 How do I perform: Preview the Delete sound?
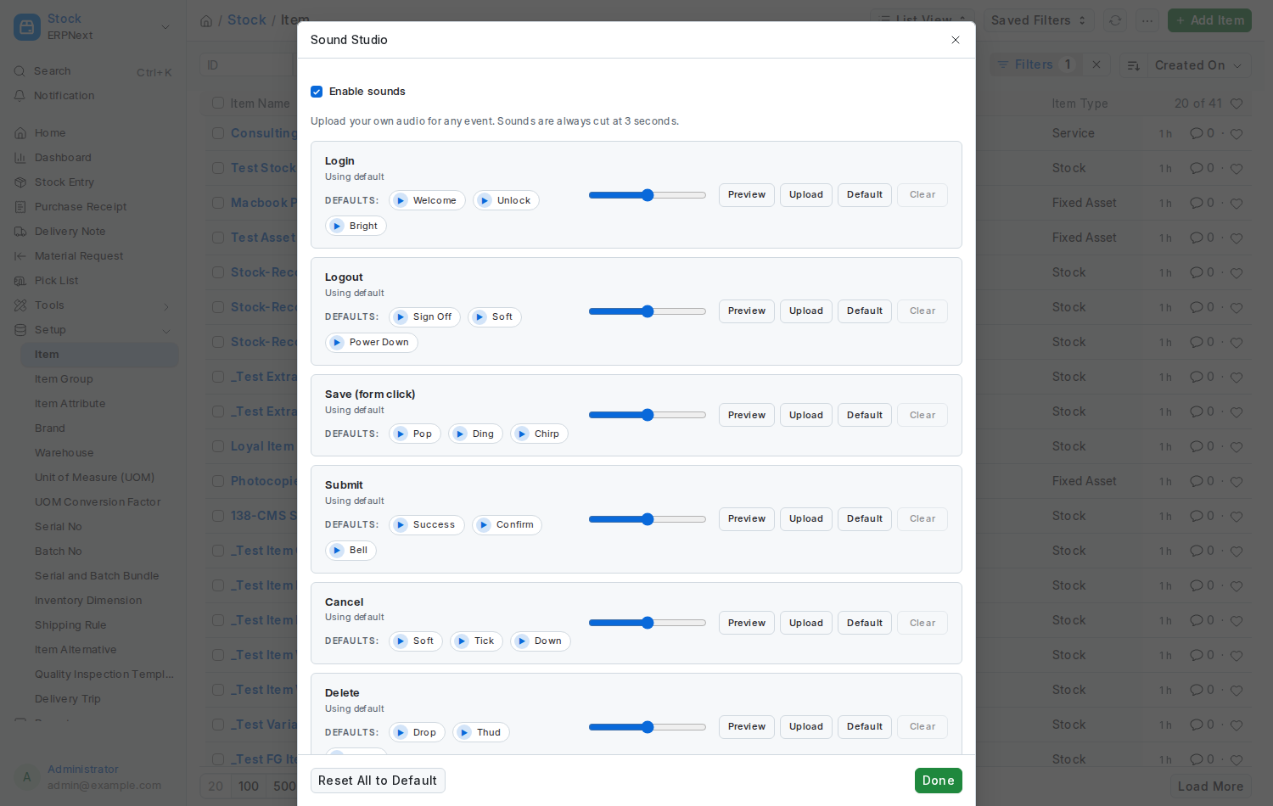point(747,727)
